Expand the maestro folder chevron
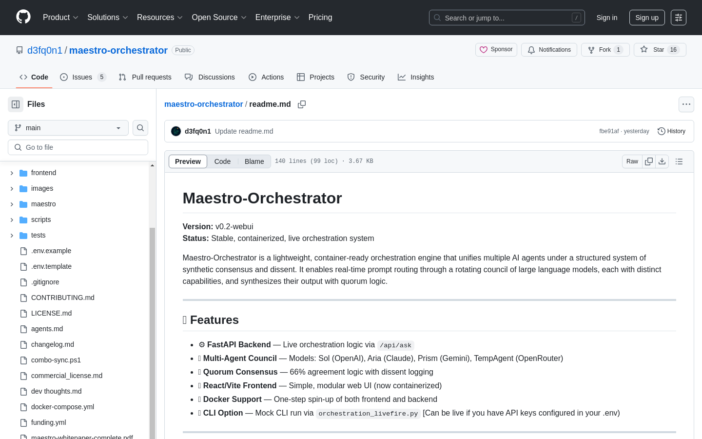Viewport: 702px width, 439px height. pyautogui.click(x=12, y=204)
